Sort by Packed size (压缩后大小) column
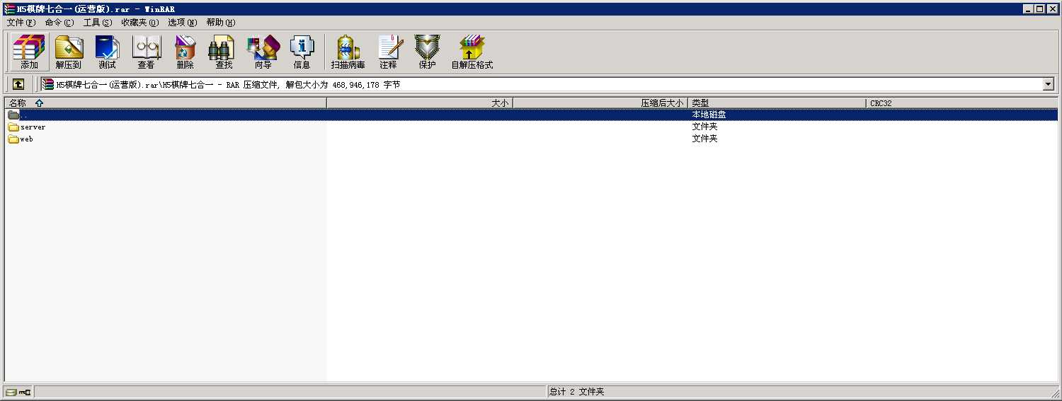 [x=600, y=103]
